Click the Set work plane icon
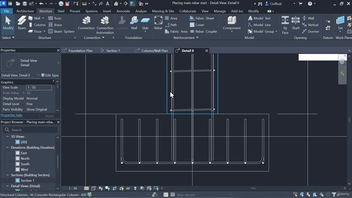This screenshot has height=198, width=352. point(340,23)
